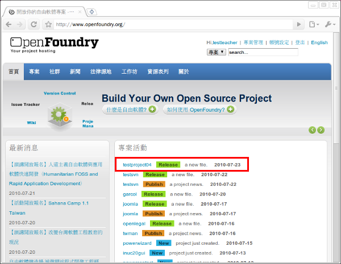Open the joomla link on the Publish row
341x264 pixels.
(x=130, y=214)
